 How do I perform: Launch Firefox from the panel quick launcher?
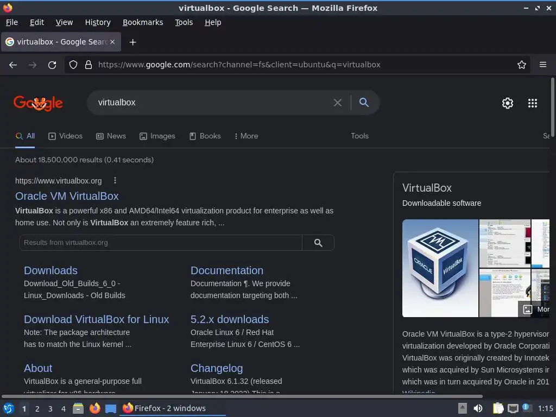click(94, 408)
